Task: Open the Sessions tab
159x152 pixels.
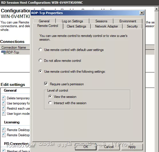Action: [101, 21]
